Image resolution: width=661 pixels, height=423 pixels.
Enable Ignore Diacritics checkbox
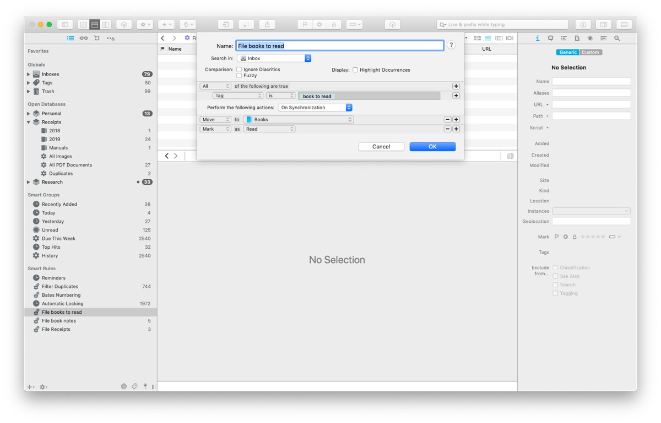(x=239, y=69)
